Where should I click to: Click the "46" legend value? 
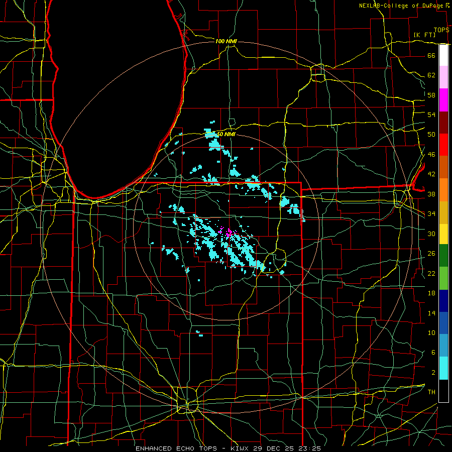(431, 155)
